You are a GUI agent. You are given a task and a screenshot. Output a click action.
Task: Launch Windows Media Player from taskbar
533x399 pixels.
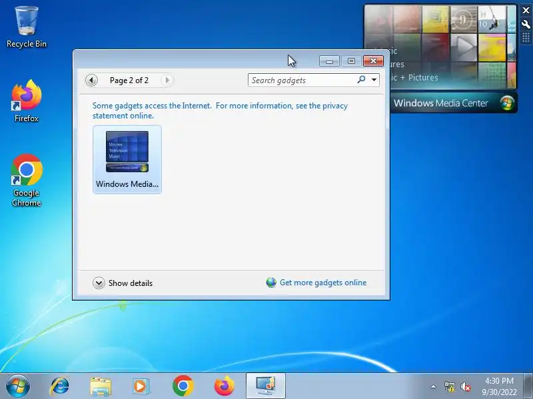click(x=141, y=386)
